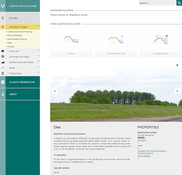Click the water drops Adaptation Solutions icon
This screenshot has width=182, height=175.
point(3,6)
